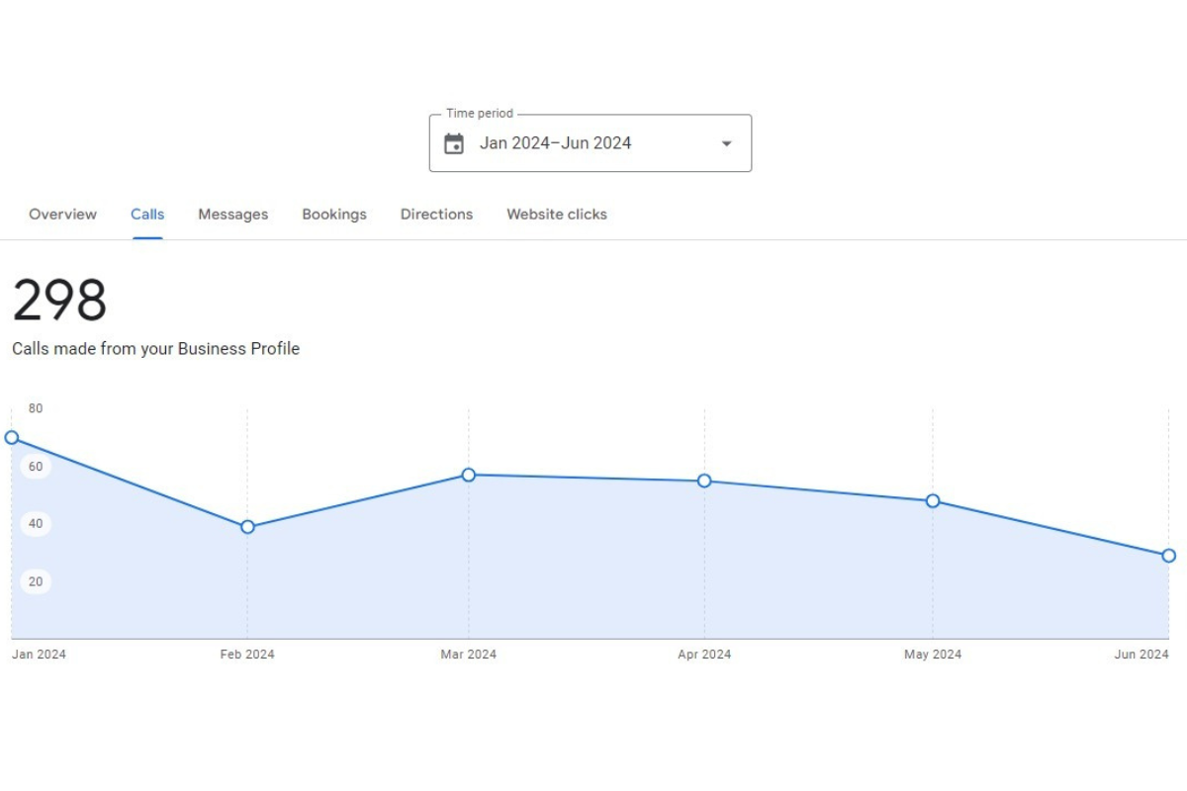Select the Calls tab

147,215
